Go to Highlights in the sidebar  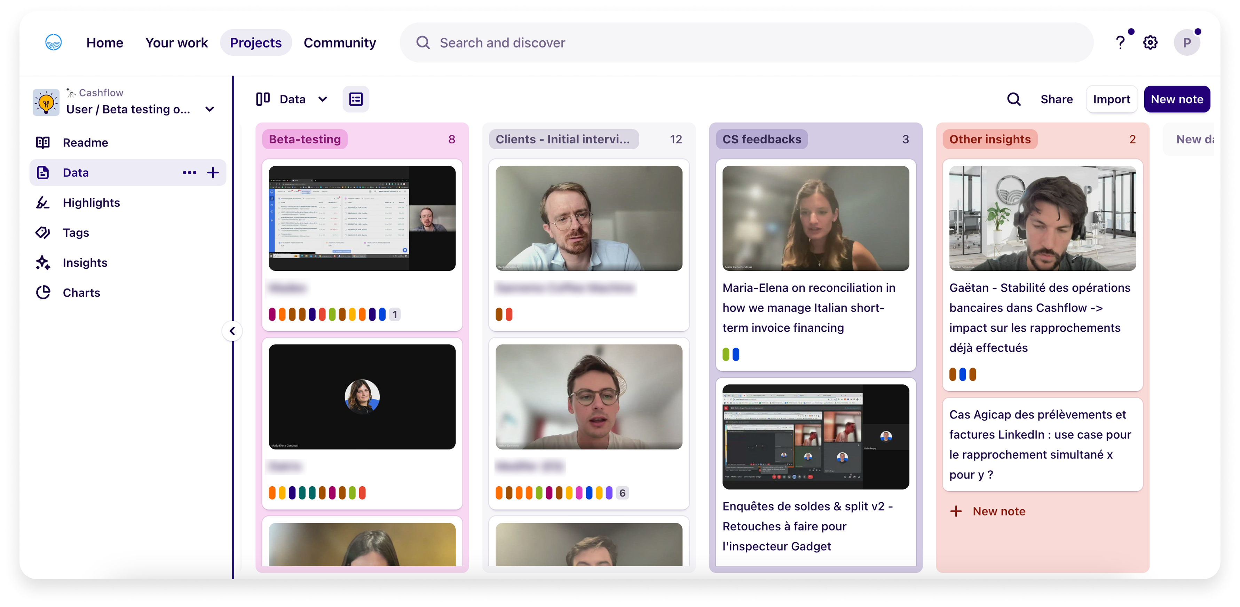pos(91,203)
